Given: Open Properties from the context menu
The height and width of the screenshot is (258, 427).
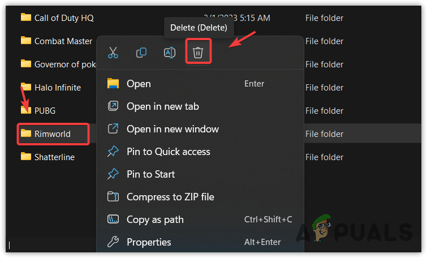Looking at the screenshot, I should point(149,242).
